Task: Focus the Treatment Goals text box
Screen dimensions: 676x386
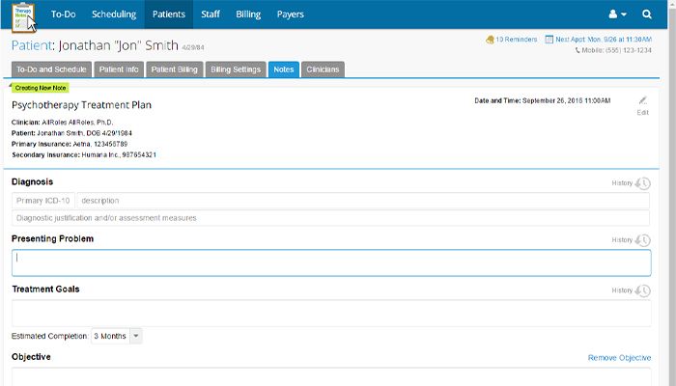Action: tap(331, 313)
